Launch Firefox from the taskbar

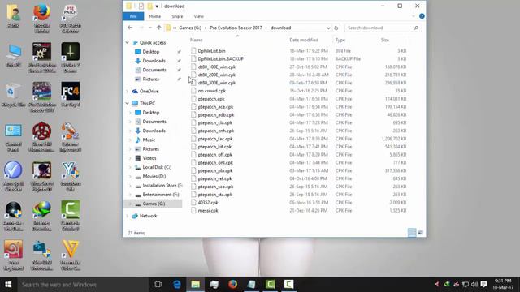tap(232, 284)
